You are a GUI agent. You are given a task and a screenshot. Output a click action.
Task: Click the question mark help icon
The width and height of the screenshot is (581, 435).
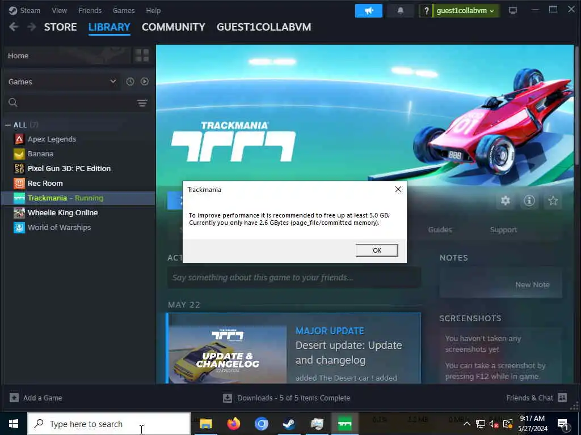pyautogui.click(x=427, y=11)
